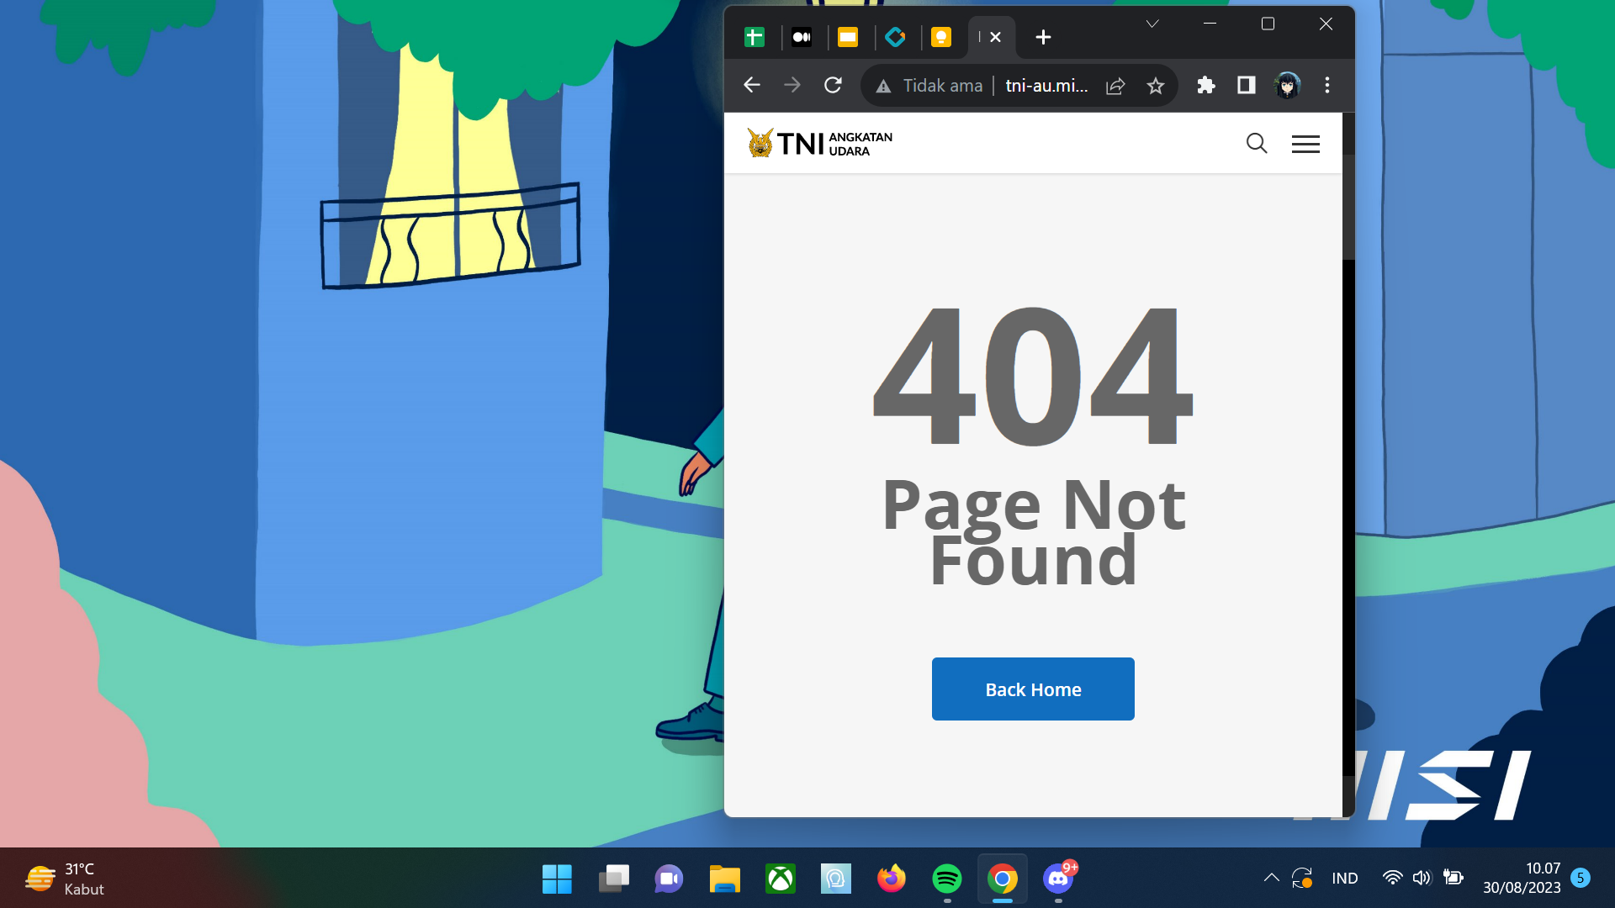The image size is (1615, 908).
Task: Click the website search magnifier icon
Action: coord(1257,144)
